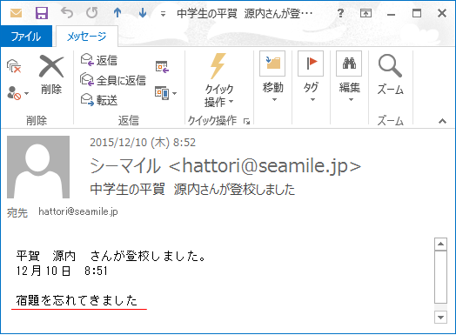
Task: Open クイック操作 lightning bolt menu
Action: click(x=218, y=80)
